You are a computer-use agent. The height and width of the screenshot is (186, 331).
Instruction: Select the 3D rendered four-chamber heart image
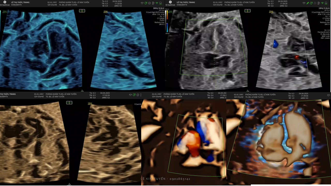pyautogui.click(x=278, y=141)
